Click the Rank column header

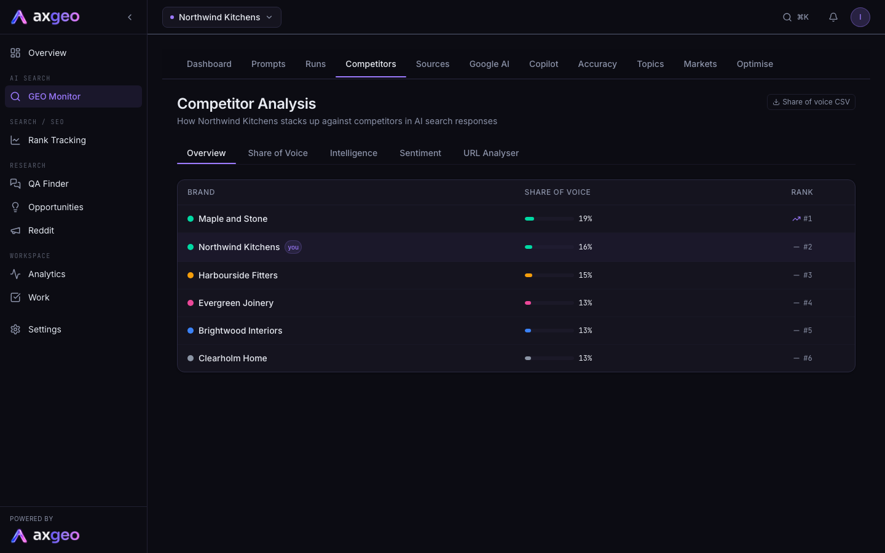pos(802,192)
